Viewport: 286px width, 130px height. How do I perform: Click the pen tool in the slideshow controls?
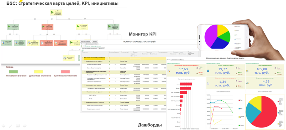pyautogui.click(x=11, y=126)
